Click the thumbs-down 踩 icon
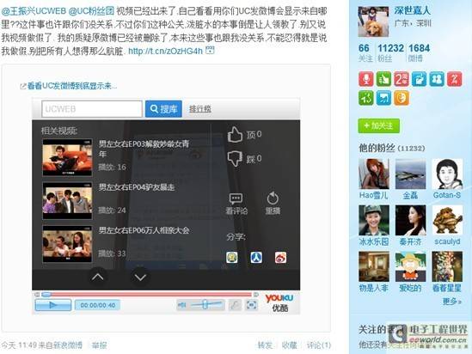Image resolution: width=472 pixels, height=354 pixels. point(235,158)
